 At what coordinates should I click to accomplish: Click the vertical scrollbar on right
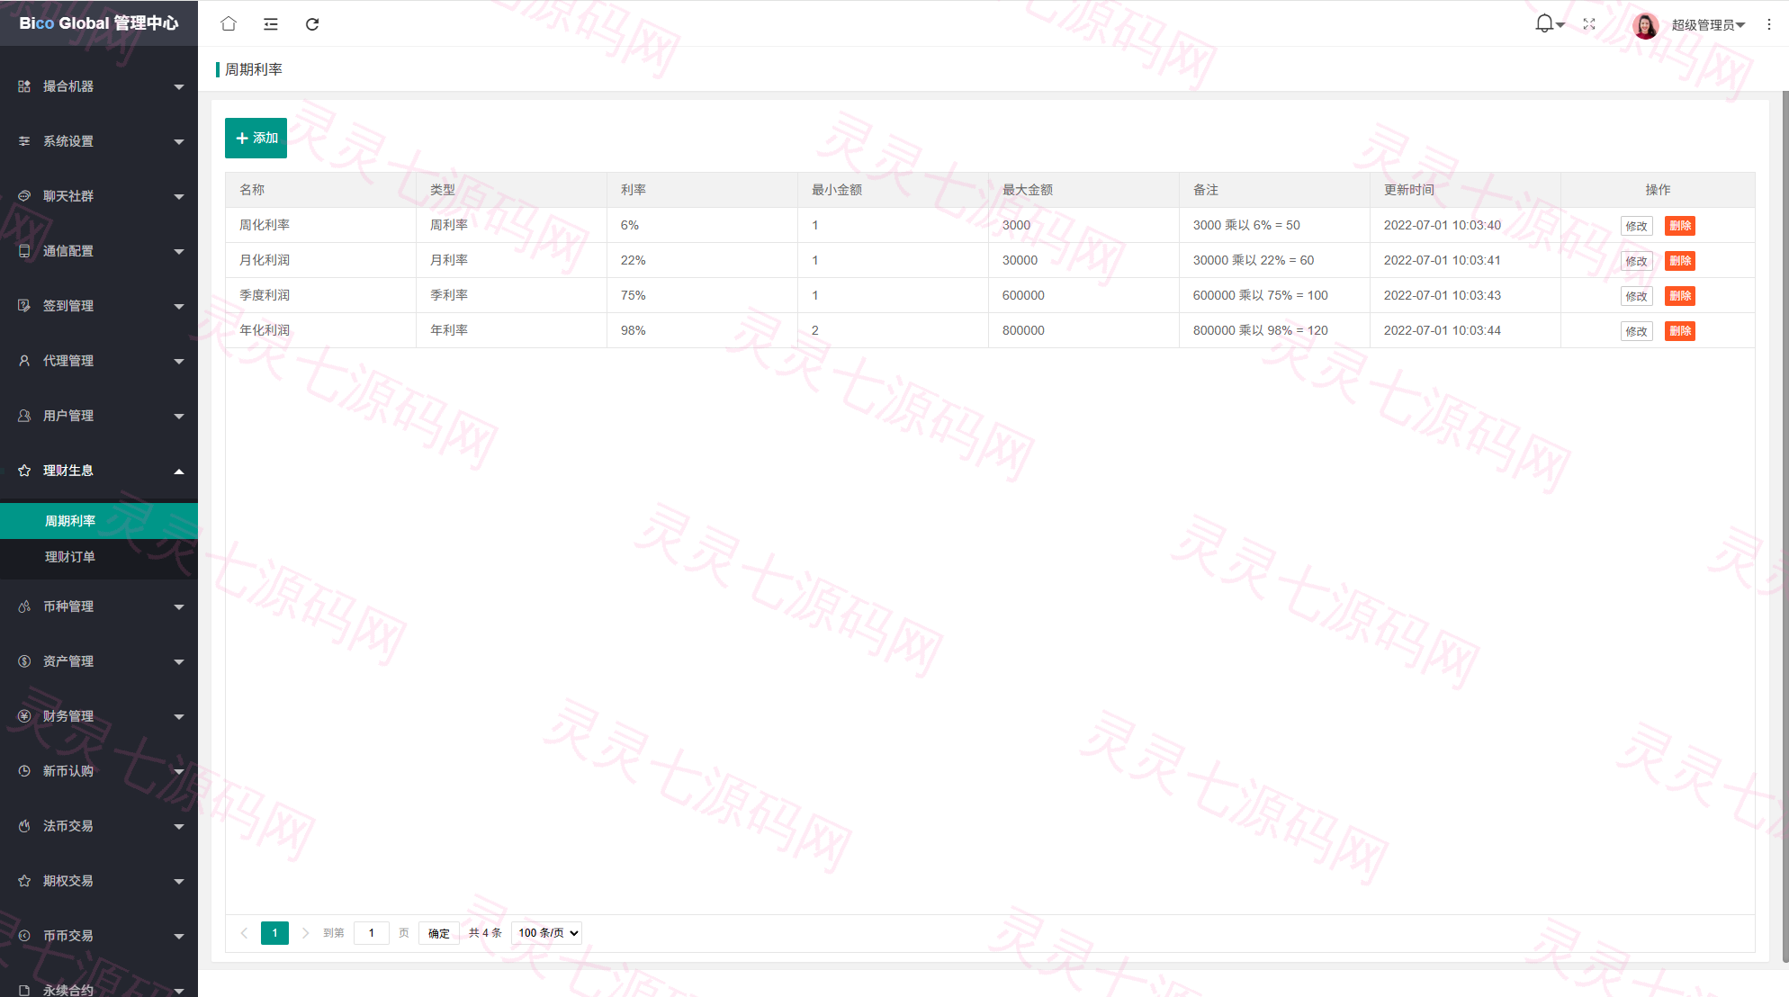[x=1785, y=526]
